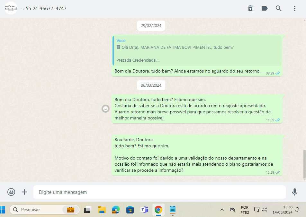The height and width of the screenshot is (217, 306).
Task: Open contact info for +55 21 96677-4747
Action: [44, 9]
